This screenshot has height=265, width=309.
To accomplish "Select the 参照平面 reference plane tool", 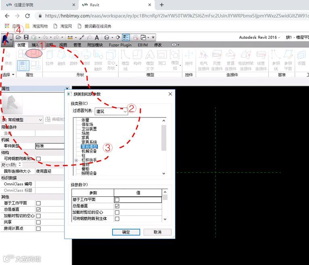I will click(x=288, y=60).
